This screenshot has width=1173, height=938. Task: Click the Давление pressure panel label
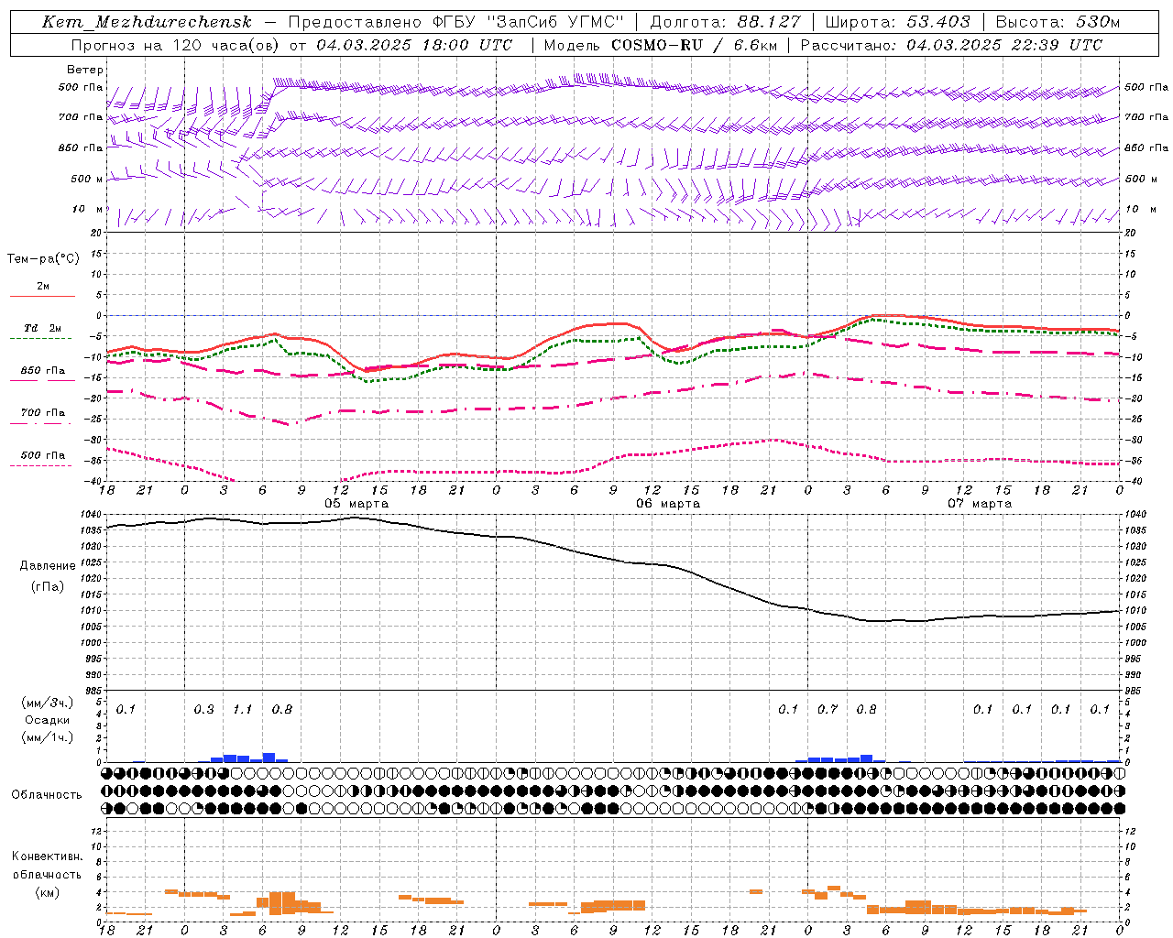click(x=48, y=565)
